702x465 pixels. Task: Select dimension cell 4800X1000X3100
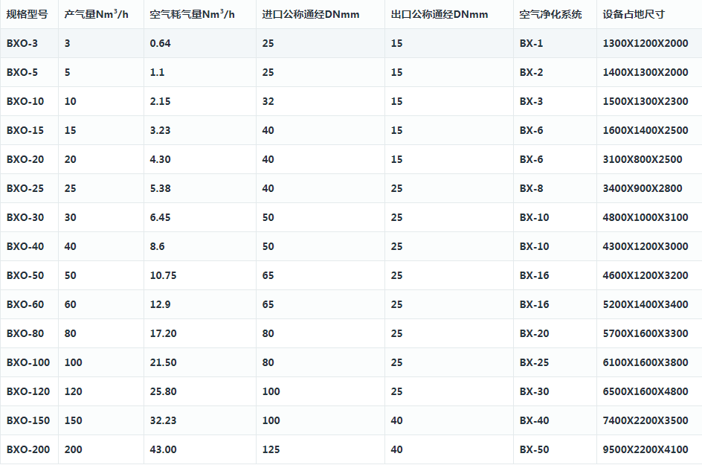pyautogui.click(x=645, y=217)
